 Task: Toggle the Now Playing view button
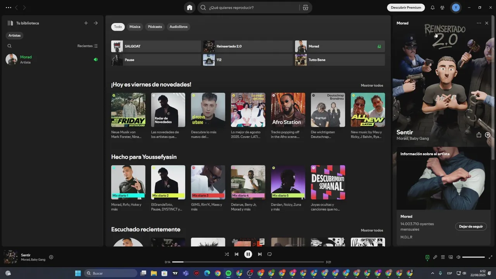427,257
